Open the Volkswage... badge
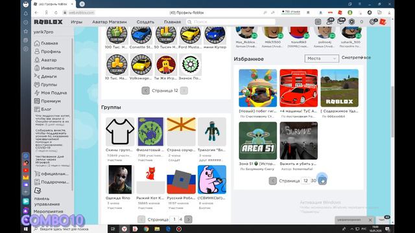415x233 pixels. pyautogui.click(x=141, y=65)
